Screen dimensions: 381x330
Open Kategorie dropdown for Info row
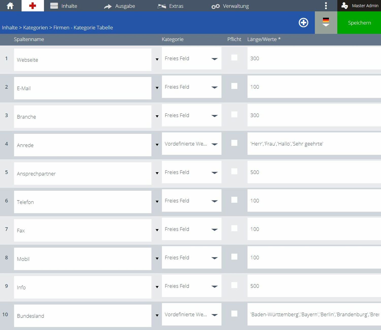point(192,286)
